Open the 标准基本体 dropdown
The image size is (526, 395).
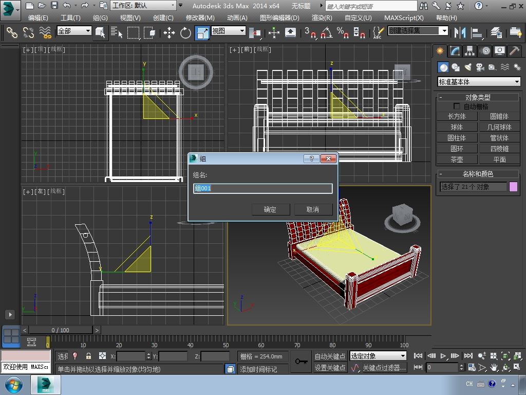tap(479, 82)
